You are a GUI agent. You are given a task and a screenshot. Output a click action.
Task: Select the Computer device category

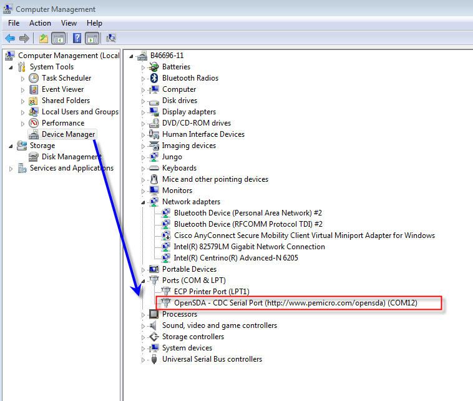[179, 89]
